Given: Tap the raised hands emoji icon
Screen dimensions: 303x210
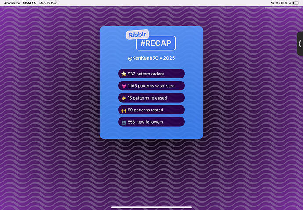Looking at the screenshot, I should (124, 110).
